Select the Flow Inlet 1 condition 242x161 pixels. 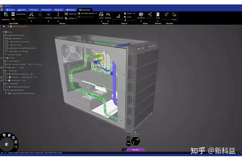23,77
